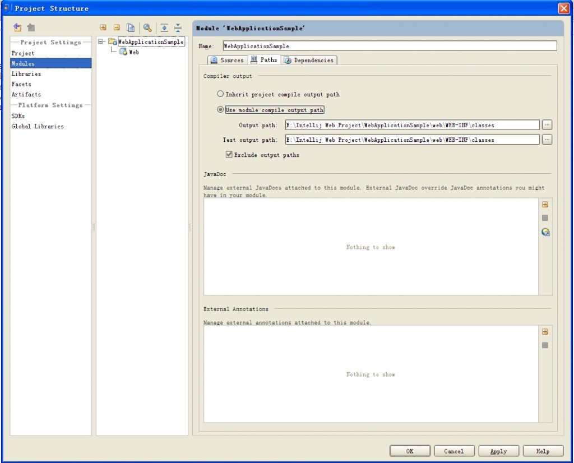Select Use module compile output path
Screen dimensions: 574x463
point(220,109)
